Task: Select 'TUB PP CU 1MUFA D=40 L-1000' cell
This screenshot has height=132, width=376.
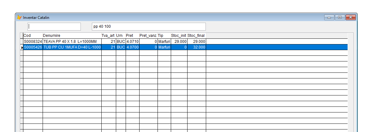Action: pyautogui.click(x=72, y=47)
